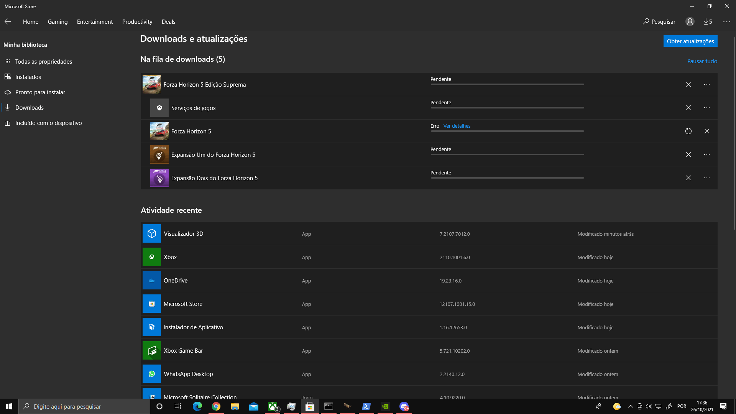Open the Entertainment tab

(x=95, y=22)
